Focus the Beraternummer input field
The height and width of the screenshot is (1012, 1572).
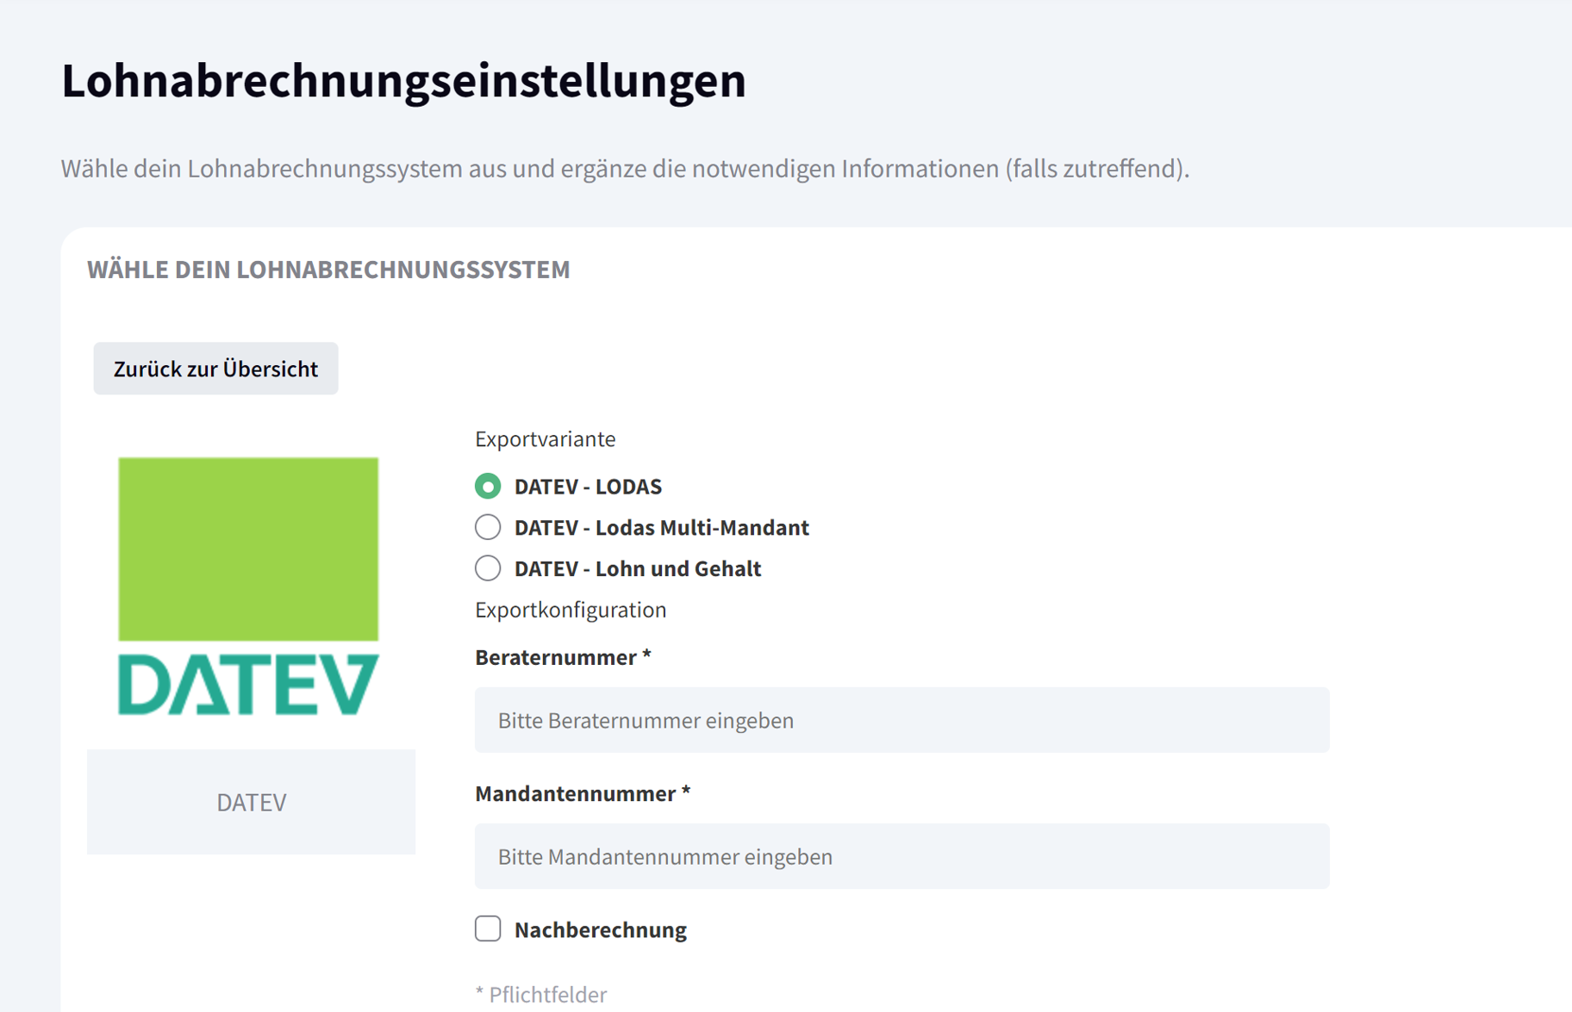click(x=901, y=720)
